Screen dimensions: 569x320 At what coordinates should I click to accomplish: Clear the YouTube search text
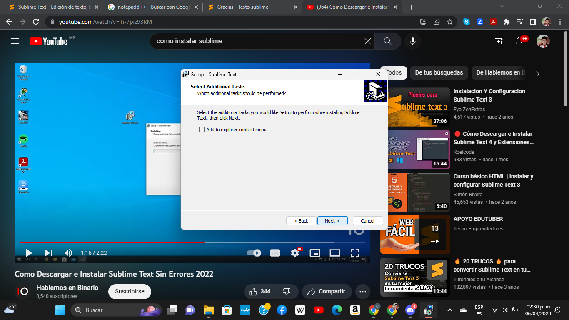pos(367,41)
